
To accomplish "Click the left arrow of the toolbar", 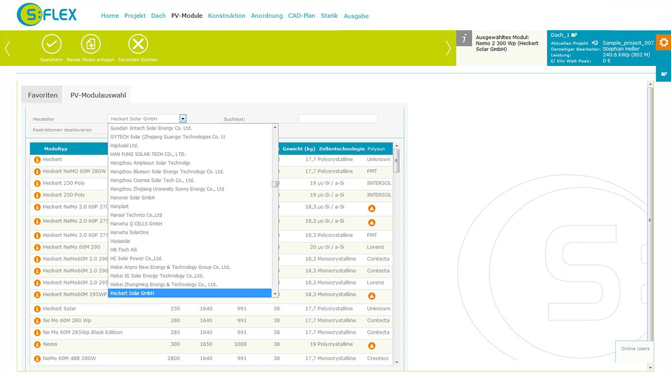I will coord(7,49).
